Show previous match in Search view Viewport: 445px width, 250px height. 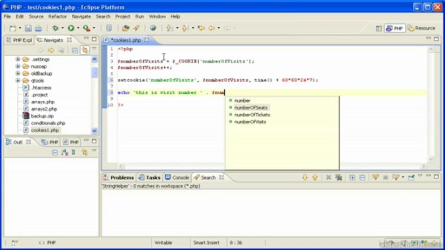click(x=315, y=177)
